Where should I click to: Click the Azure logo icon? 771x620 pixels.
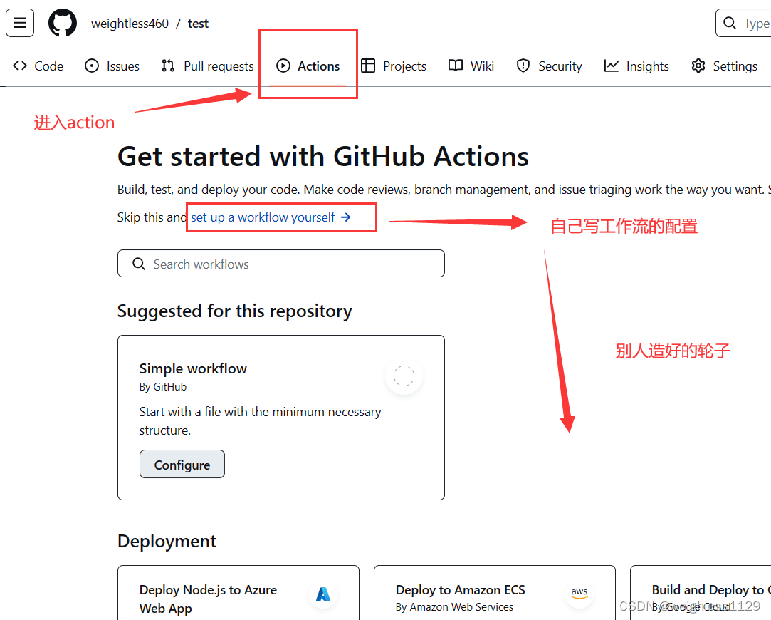click(x=323, y=594)
